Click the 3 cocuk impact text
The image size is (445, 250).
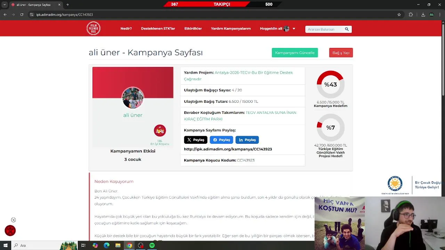[133, 159]
